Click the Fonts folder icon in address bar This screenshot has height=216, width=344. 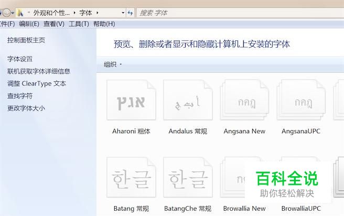pos(20,13)
